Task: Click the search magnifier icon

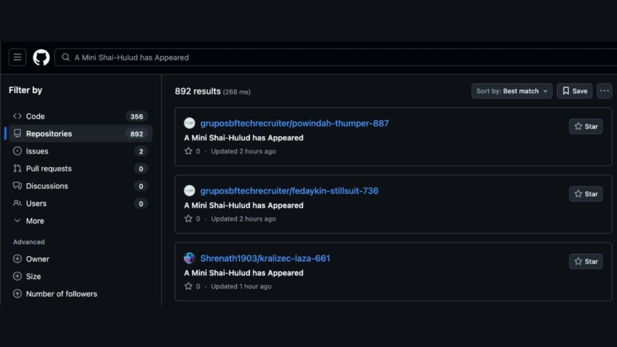Action: tap(66, 58)
